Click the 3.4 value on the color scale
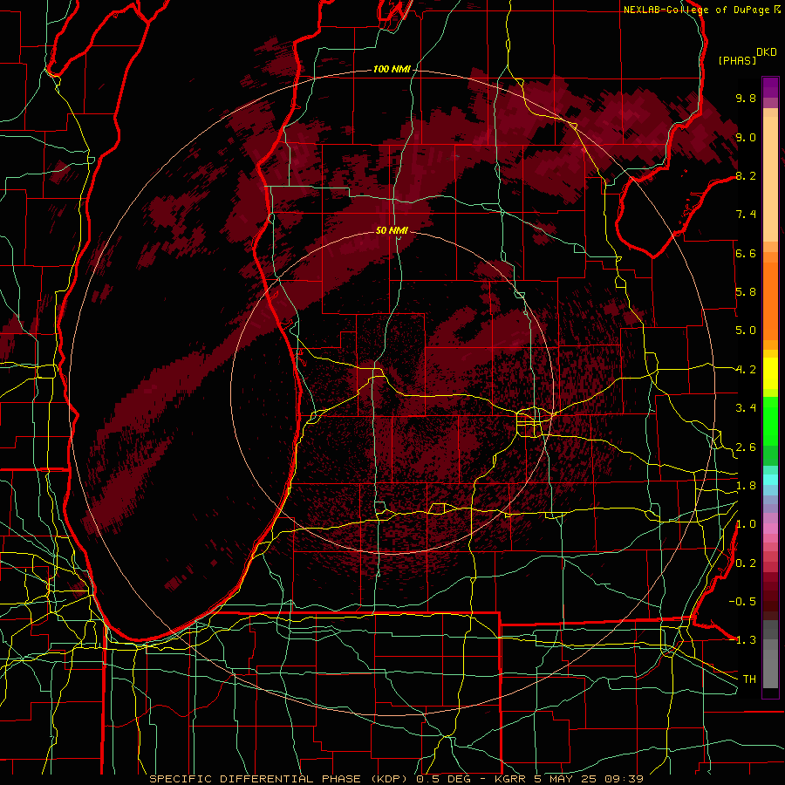The height and width of the screenshot is (785, 785). (x=746, y=408)
